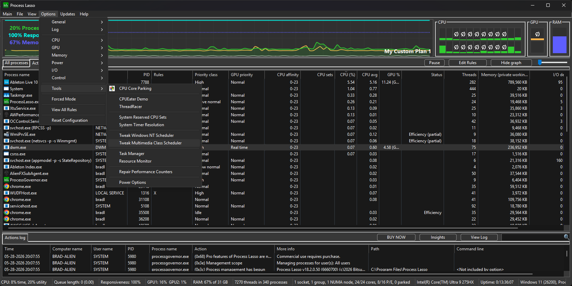Select the XtuService.exe process icon

[x=6, y=108]
